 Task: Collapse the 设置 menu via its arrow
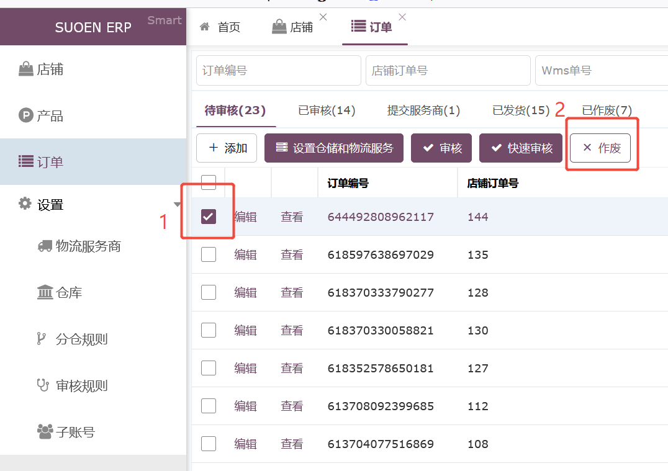177,204
